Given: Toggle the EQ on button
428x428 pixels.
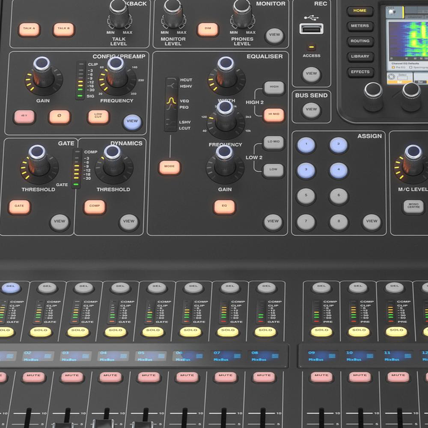Looking at the screenshot, I should (x=224, y=207).
